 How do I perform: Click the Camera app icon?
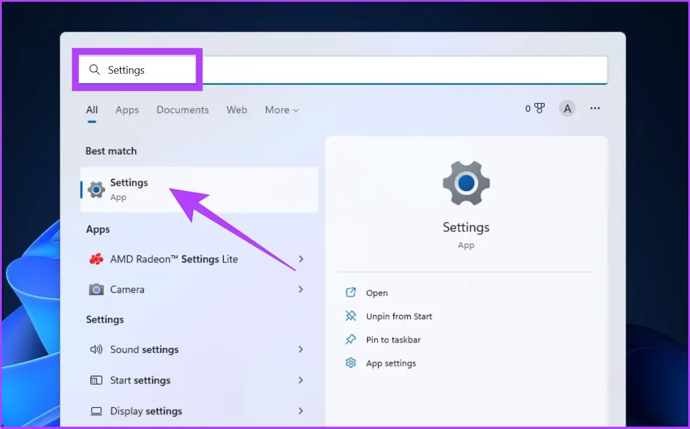96,289
